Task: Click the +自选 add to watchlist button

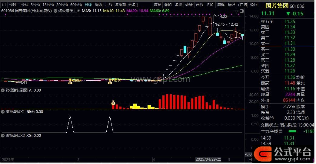Action: click(x=242, y=5)
